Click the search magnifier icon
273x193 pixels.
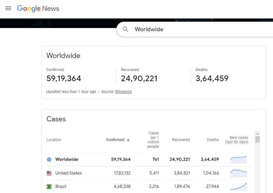[125, 29]
